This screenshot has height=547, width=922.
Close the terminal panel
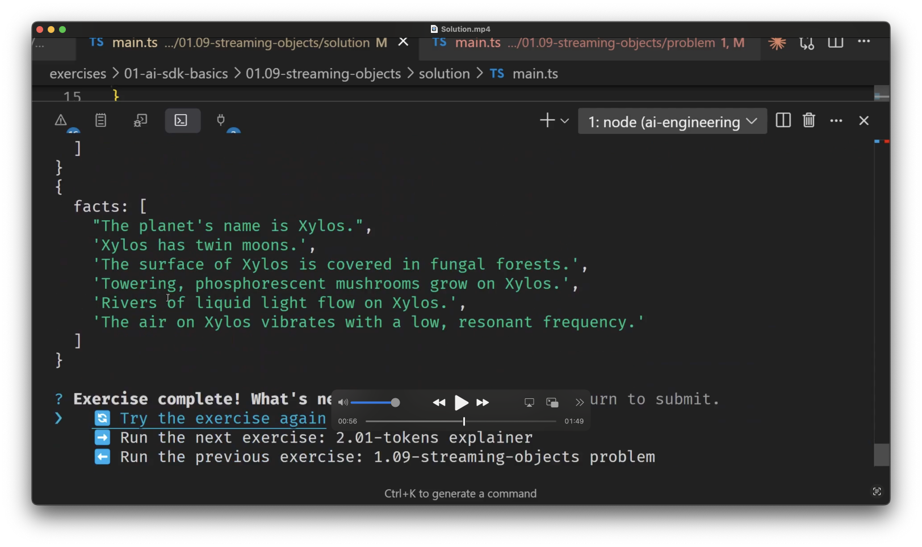pos(864,120)
